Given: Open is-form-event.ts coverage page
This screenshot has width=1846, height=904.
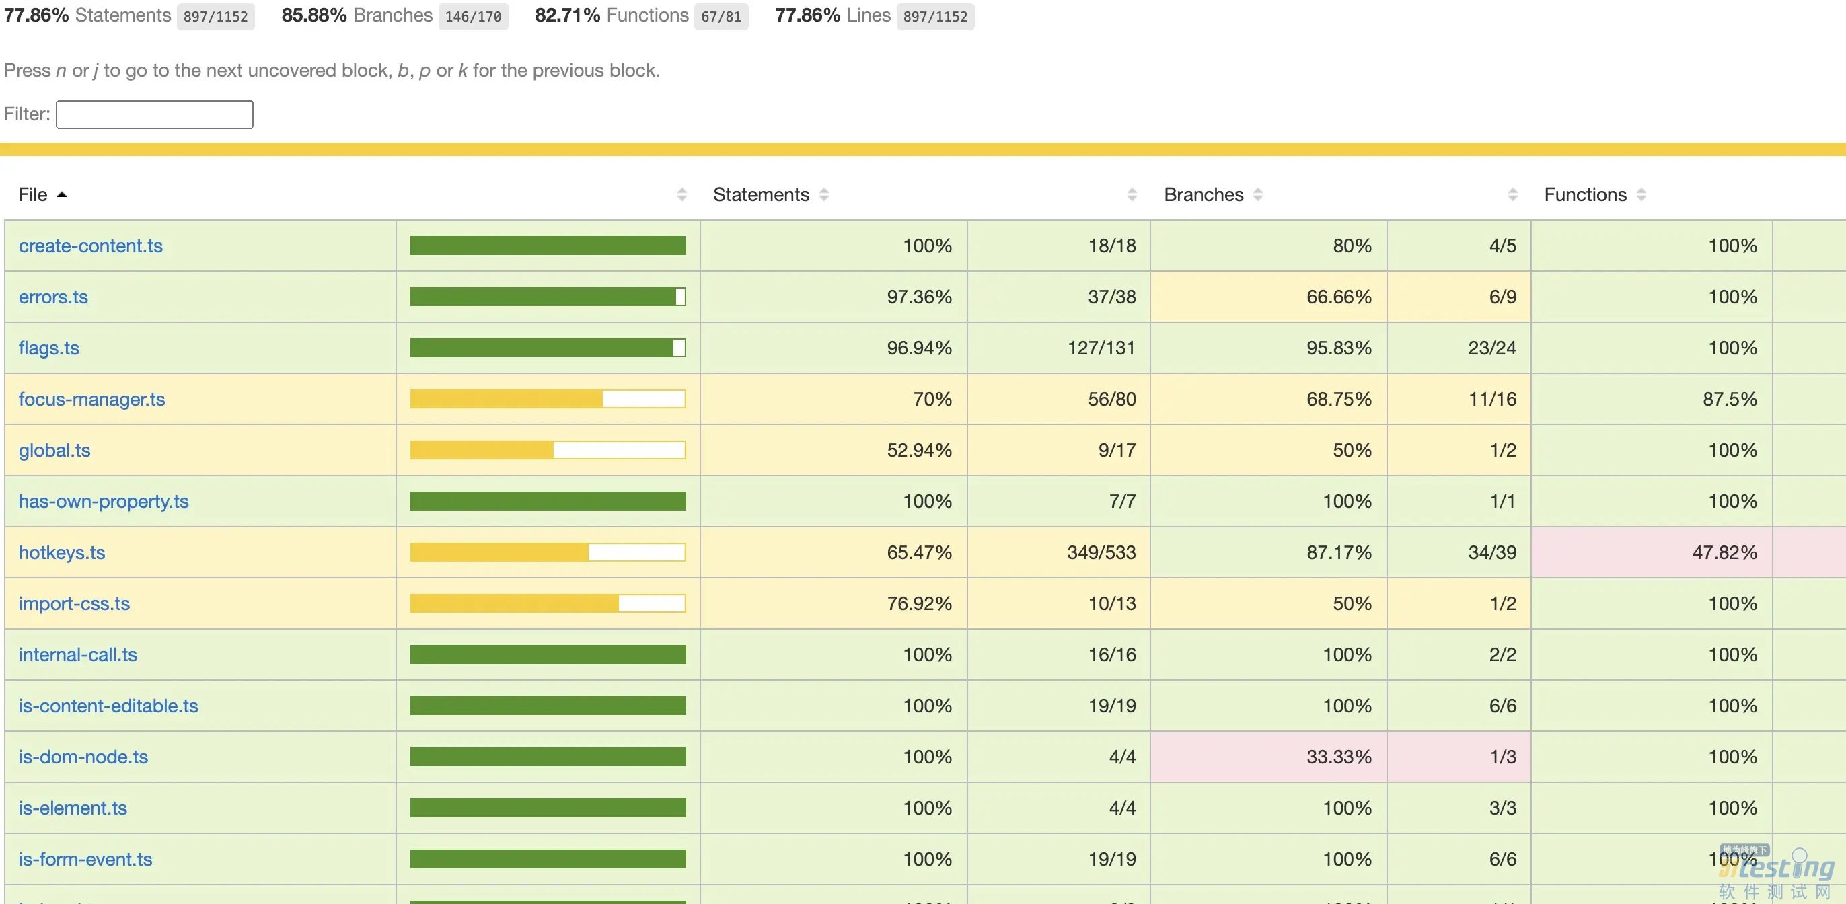Looking at the screenshot, I should point(85,859).
